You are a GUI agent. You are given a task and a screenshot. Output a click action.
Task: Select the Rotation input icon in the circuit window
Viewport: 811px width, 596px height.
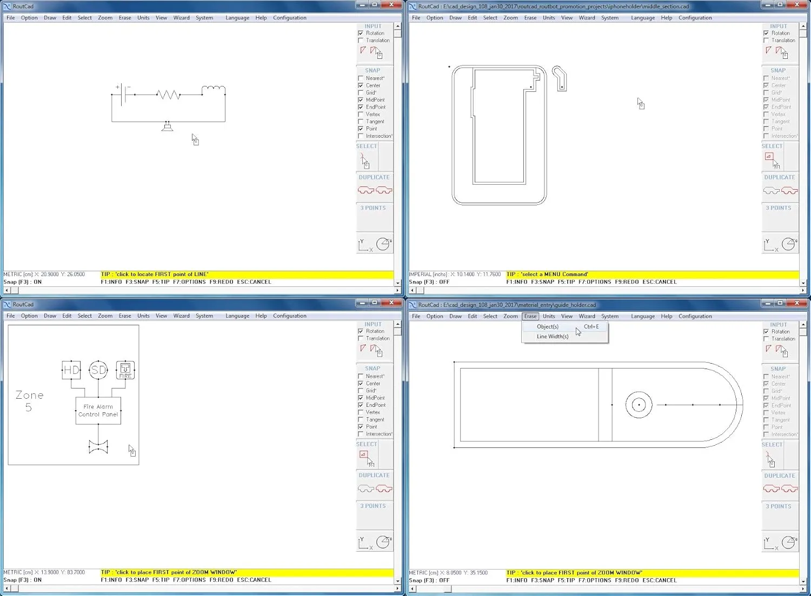[363, 50]
